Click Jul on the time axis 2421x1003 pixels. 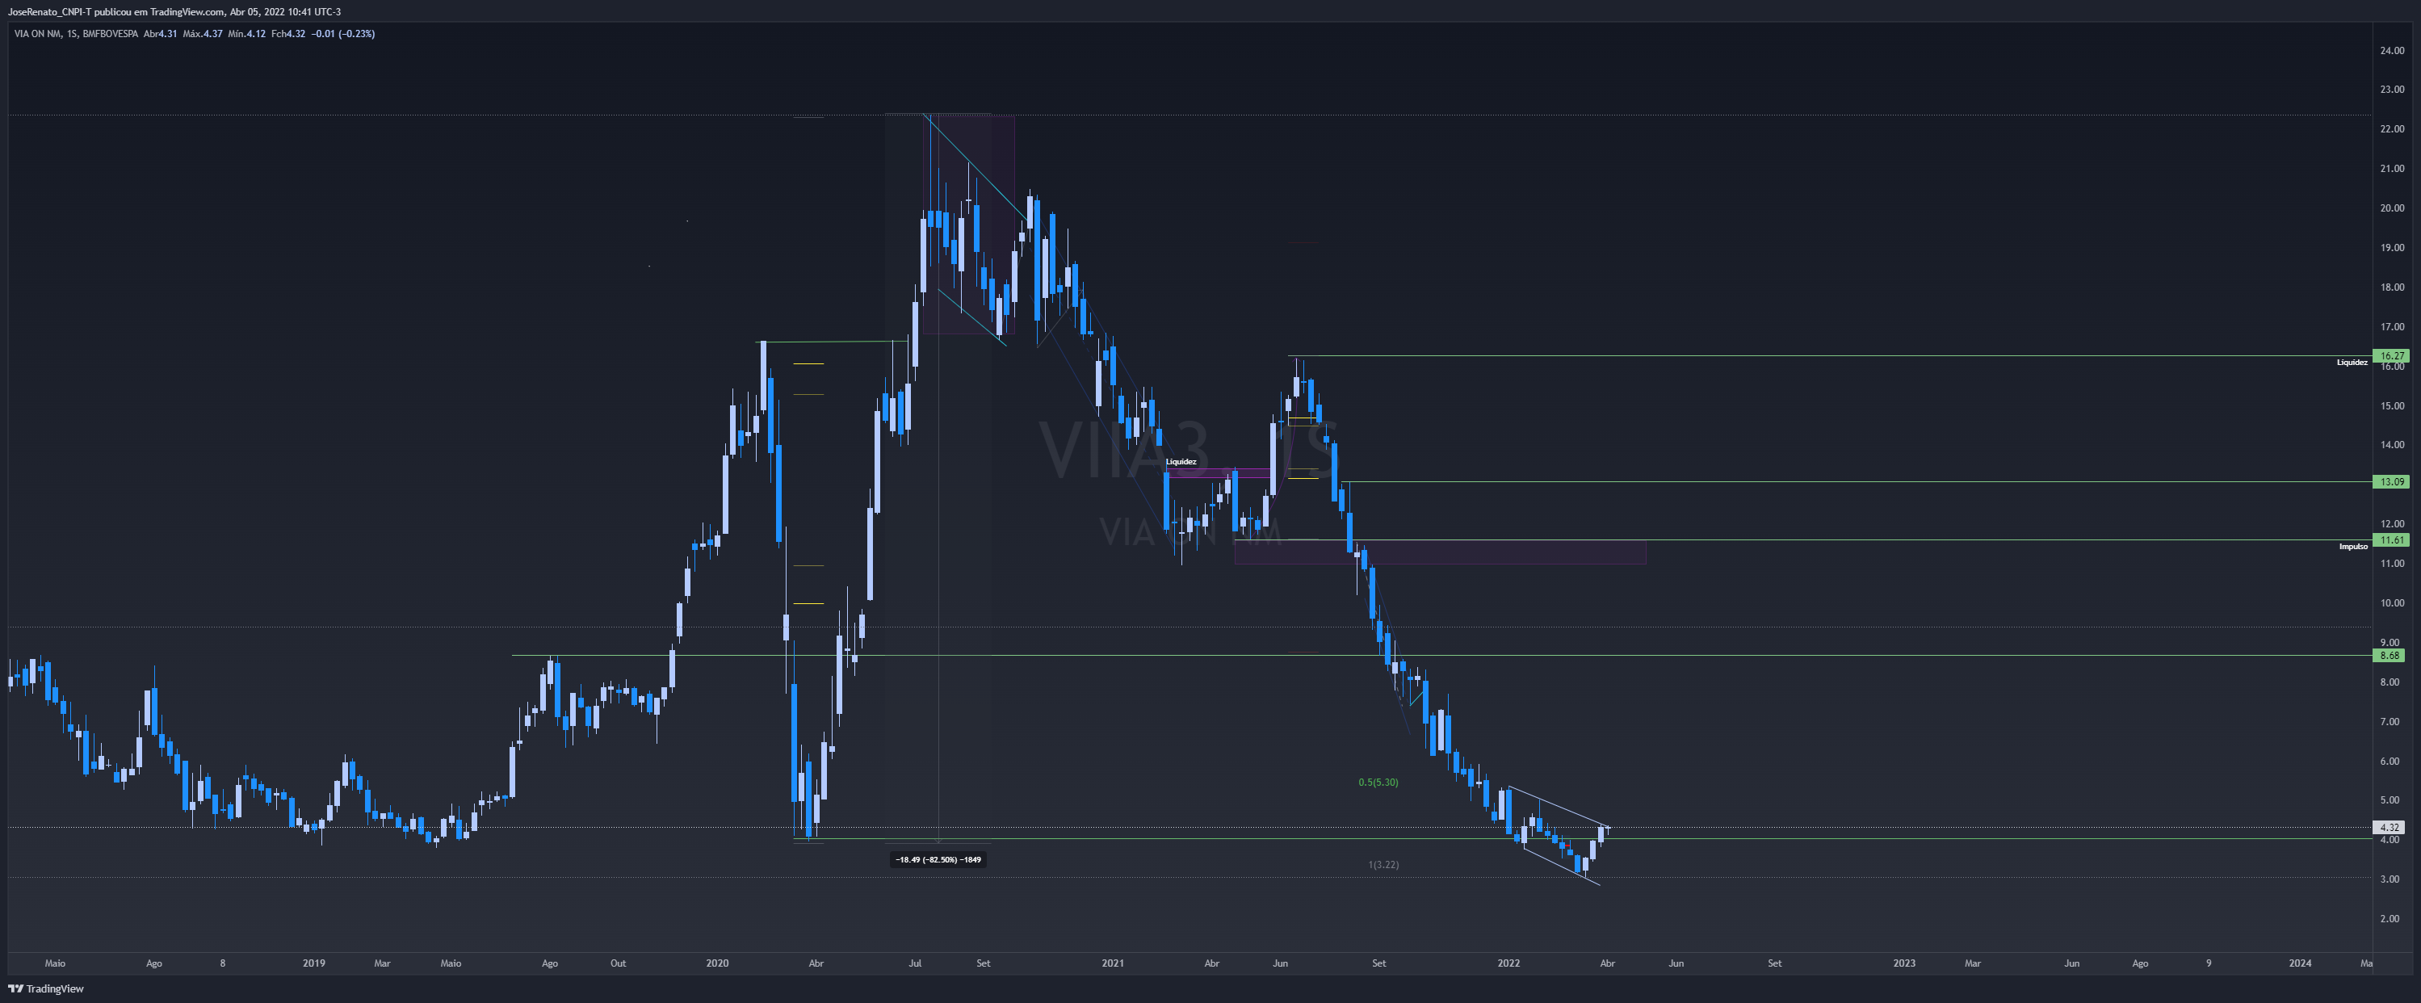(x=914, y=963)
